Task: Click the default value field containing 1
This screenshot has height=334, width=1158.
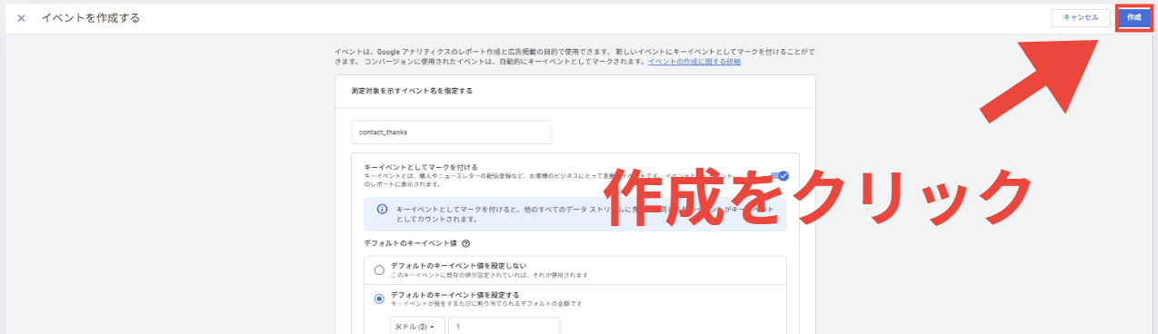Action: pos(504,326)
